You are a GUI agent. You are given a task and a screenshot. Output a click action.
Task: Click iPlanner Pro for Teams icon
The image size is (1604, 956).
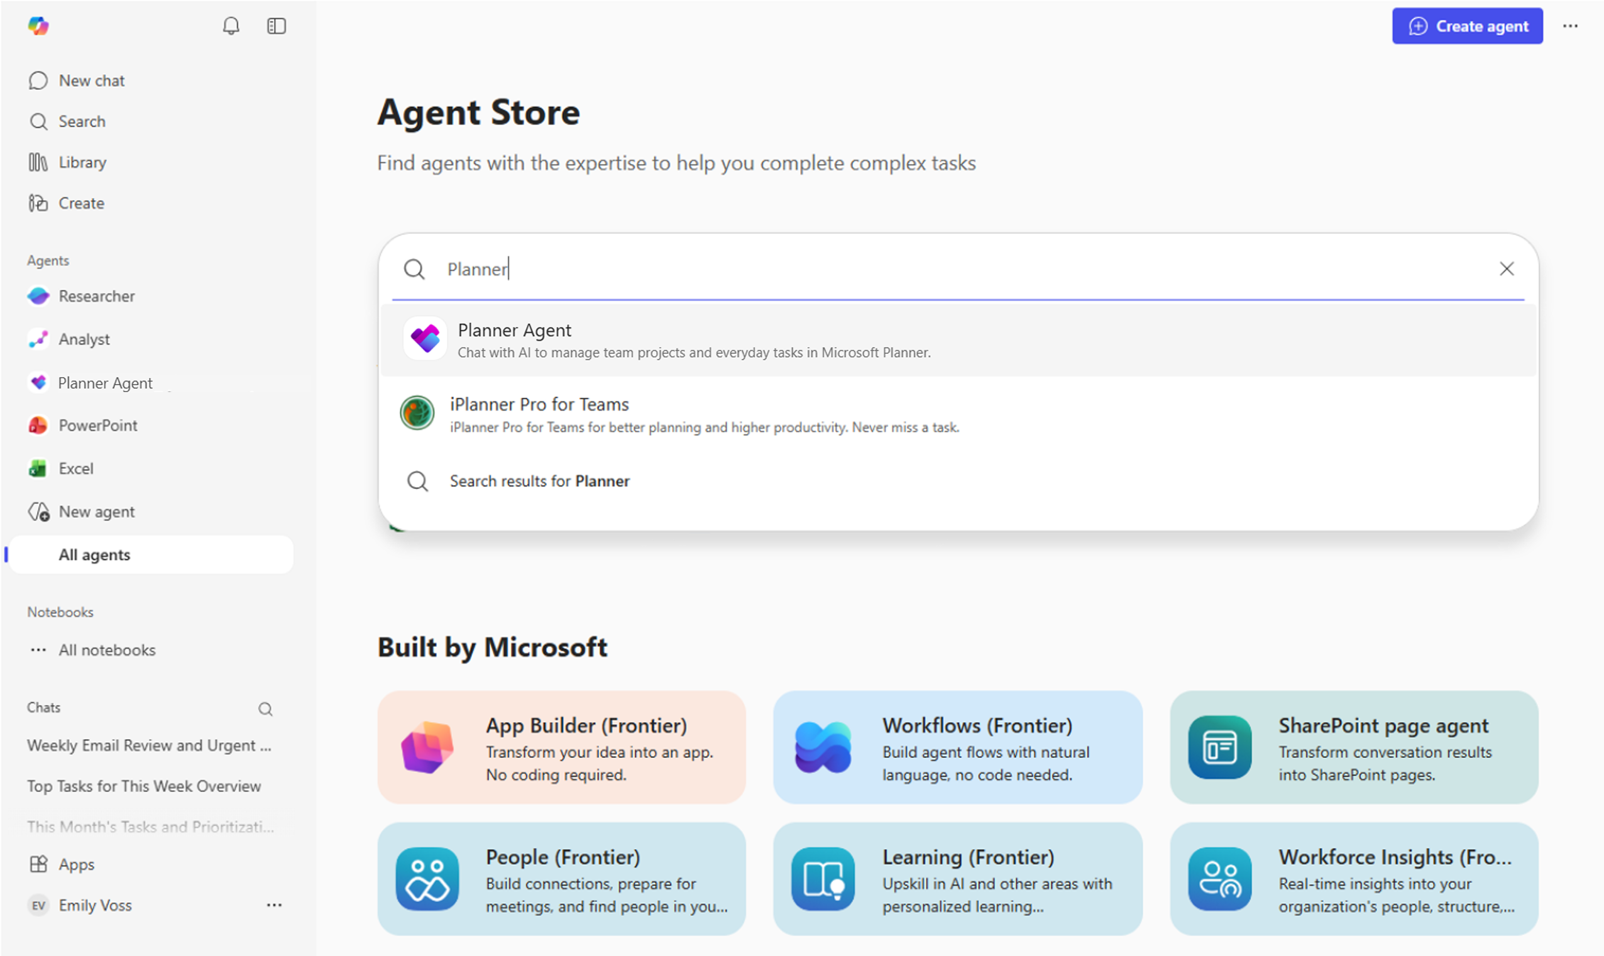(x=417, y=412)
